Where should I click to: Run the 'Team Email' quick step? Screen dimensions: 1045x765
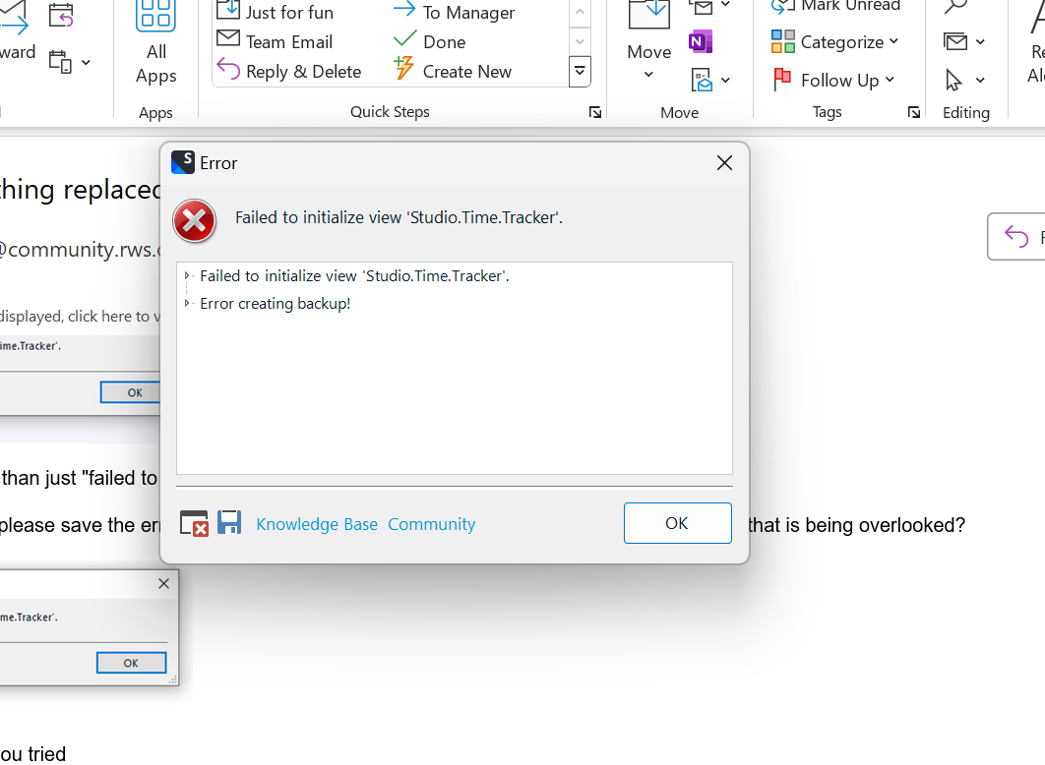[275, 41]
